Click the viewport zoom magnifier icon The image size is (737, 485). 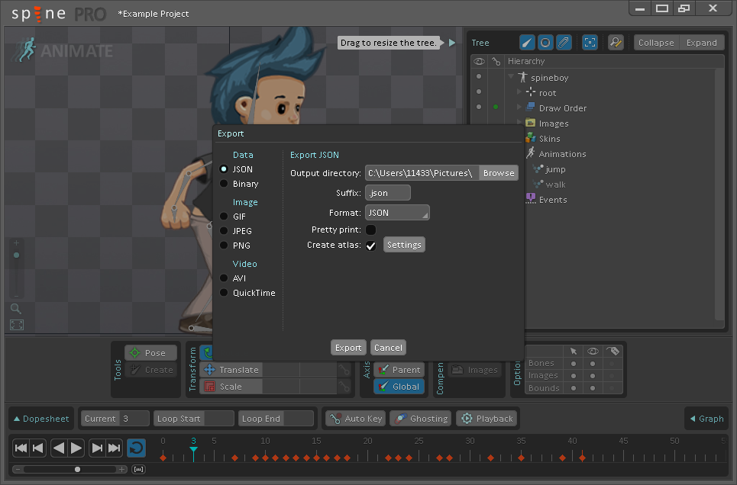16,309
